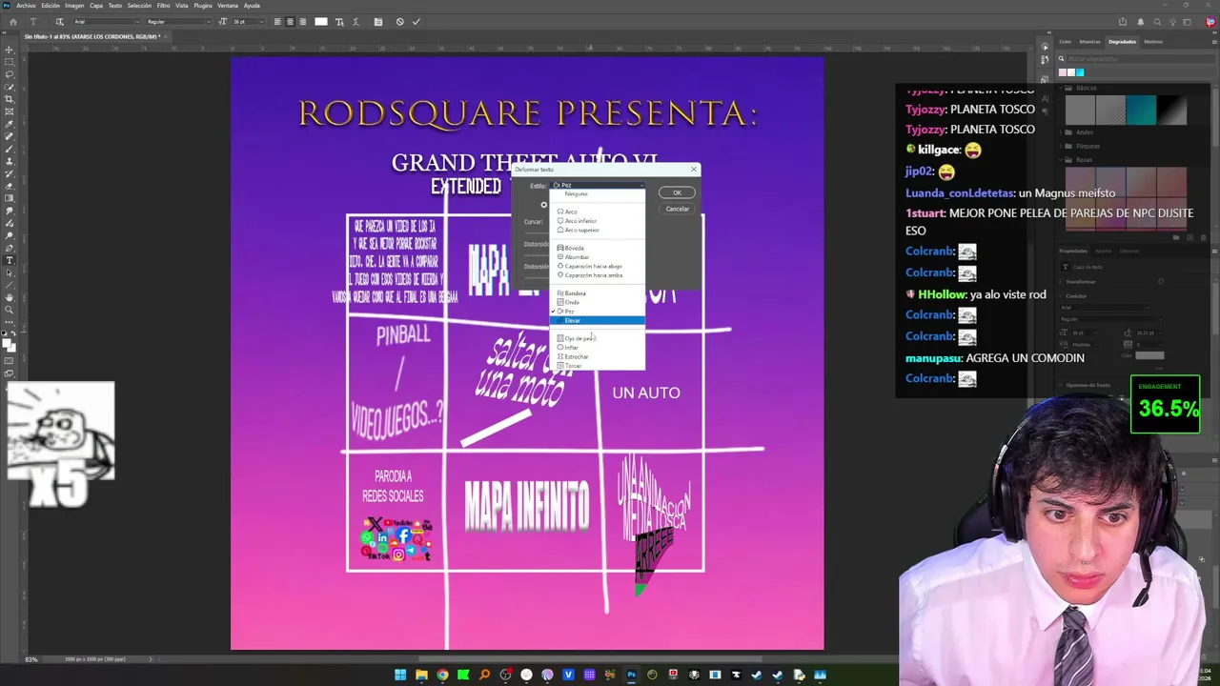Screen dimensions: 1220x686
Task: Open File Explorer from the taskbar
Action: 421,676
